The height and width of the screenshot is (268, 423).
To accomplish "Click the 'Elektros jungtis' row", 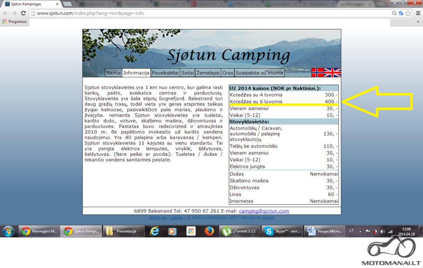I will (x=283, y=167).
